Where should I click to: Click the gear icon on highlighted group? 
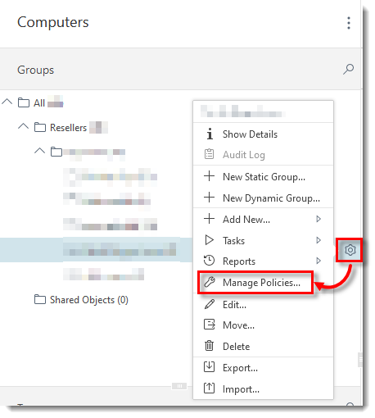coord(350,250)
